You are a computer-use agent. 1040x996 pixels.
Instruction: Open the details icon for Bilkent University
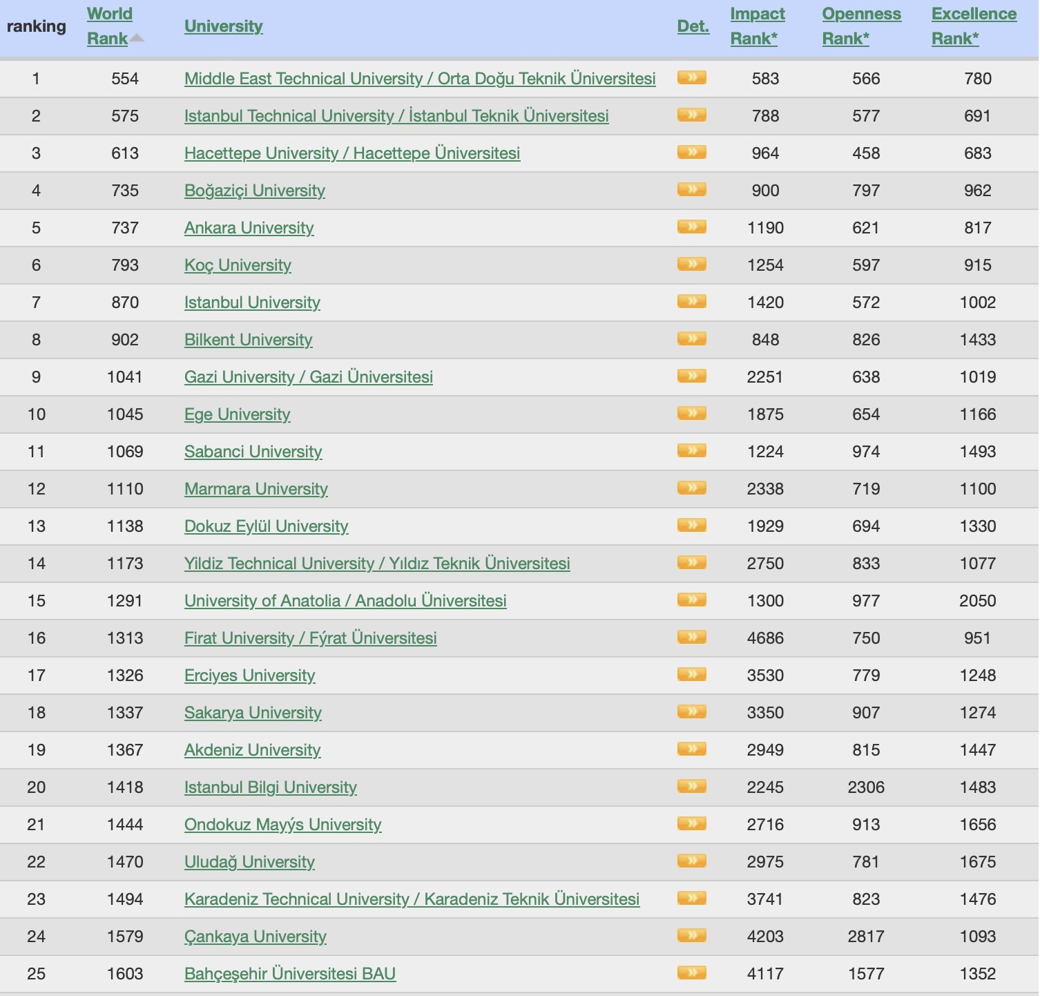tap(691, 338)
